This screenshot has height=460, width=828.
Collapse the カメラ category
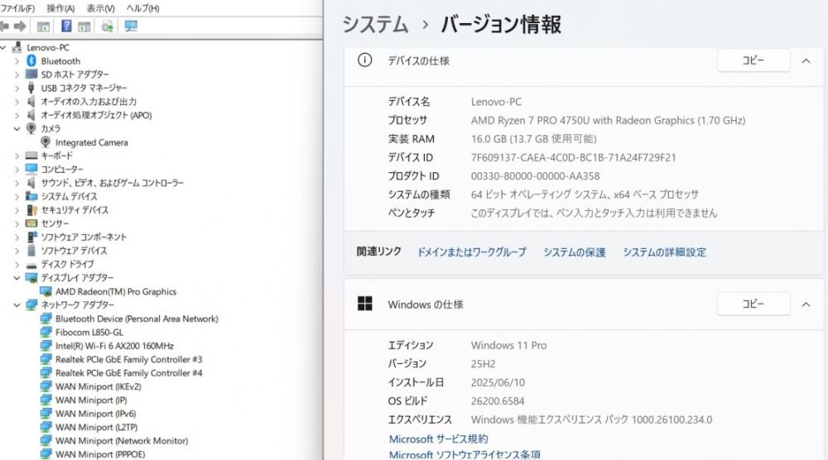pos(17,129)
